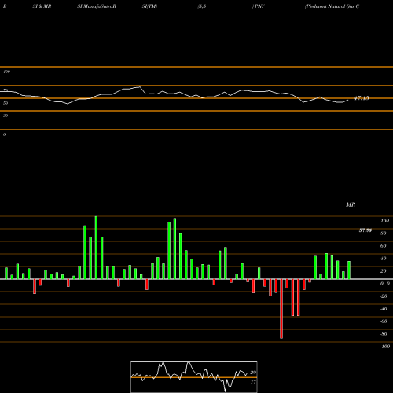393x393 pixels.
Task: Click the RSI axis label 70
Action: tap(6, 90)
